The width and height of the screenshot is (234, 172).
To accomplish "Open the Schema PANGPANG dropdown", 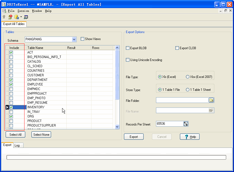I will pos(74,40).
